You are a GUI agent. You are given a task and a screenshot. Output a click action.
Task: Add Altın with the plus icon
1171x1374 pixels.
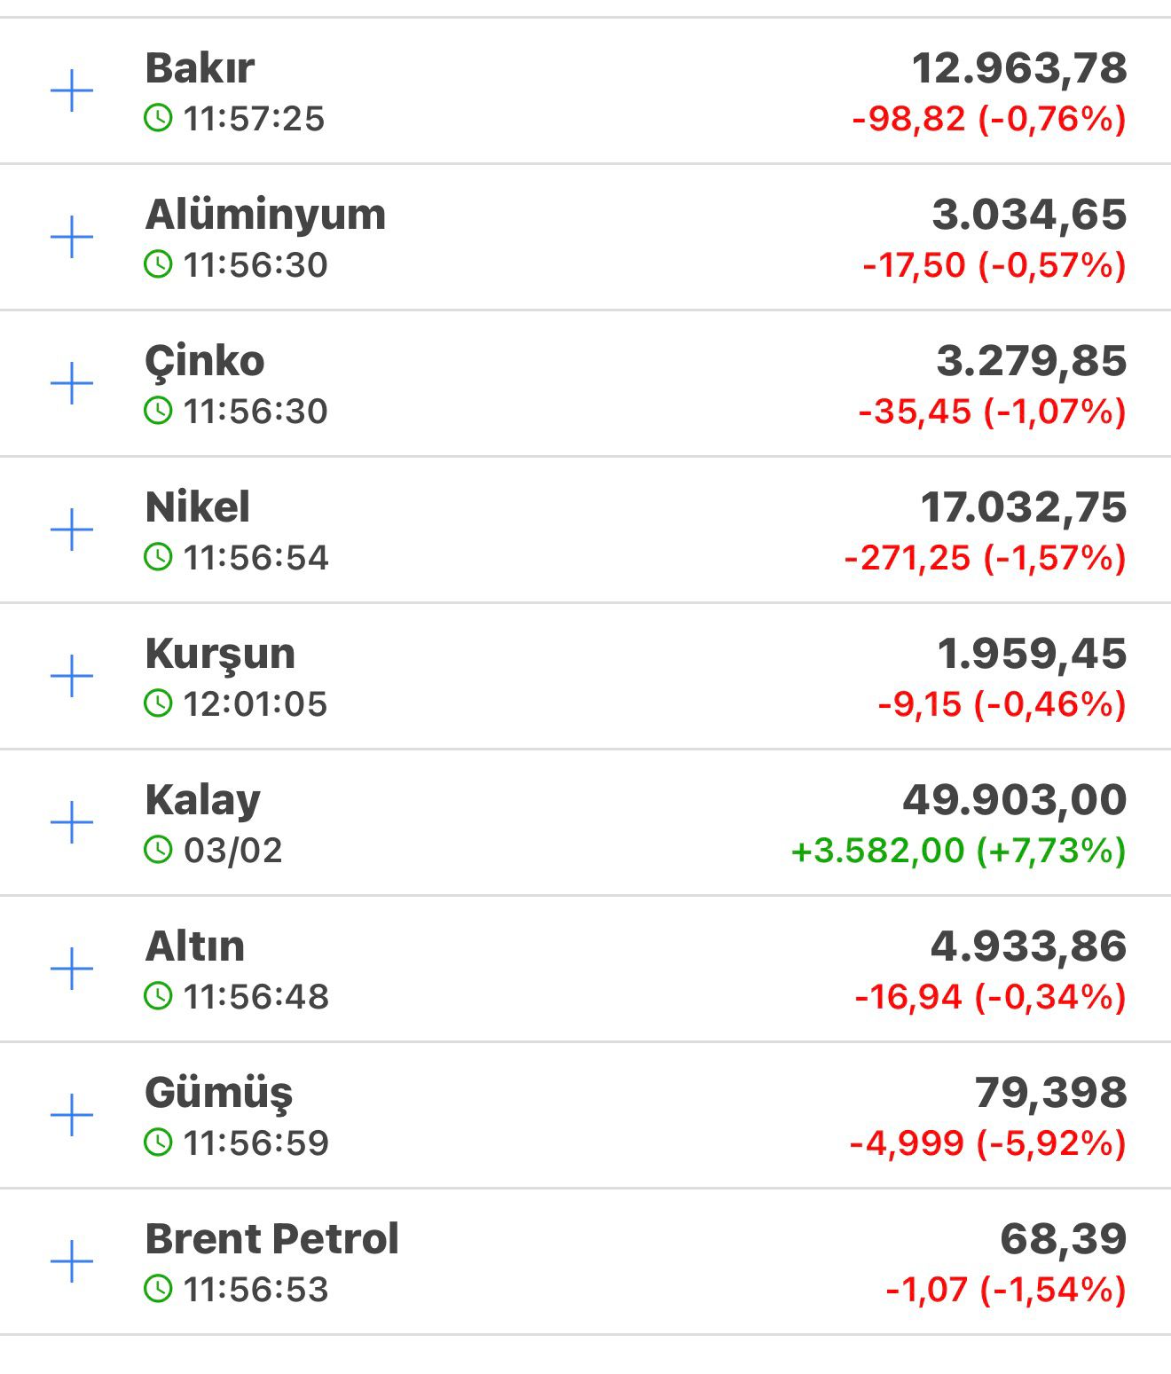72,969
